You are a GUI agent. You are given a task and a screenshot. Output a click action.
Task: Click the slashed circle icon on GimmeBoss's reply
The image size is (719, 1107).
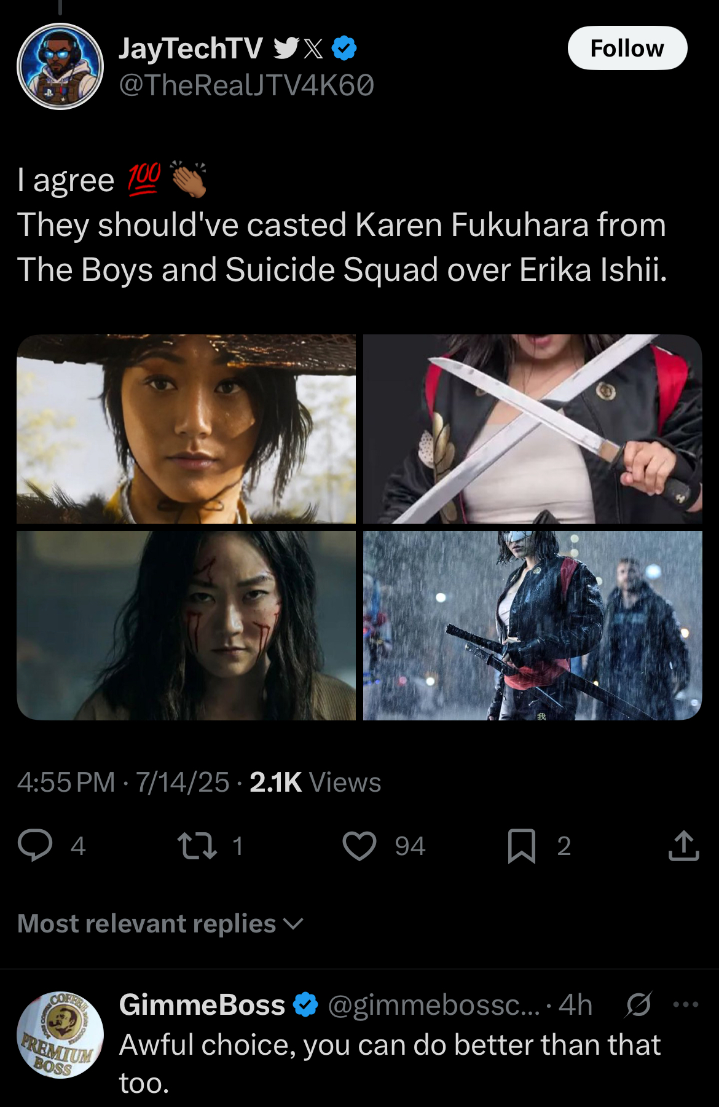(638, 1005)
